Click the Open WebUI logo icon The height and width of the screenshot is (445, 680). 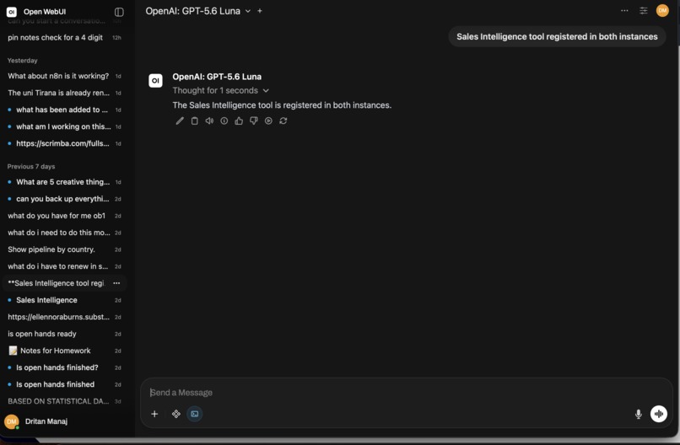pyautogui.click(x=12, y=12)
